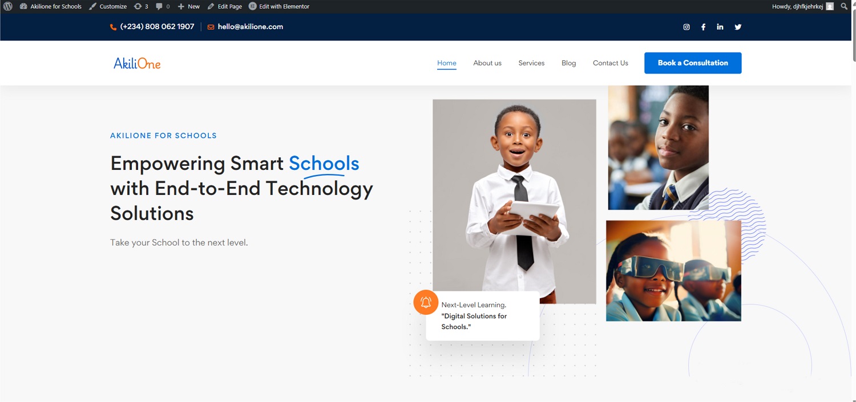This screenshot has height=402, width=856.
Task: Click the admin bar search icon
Action: (844, 6)
